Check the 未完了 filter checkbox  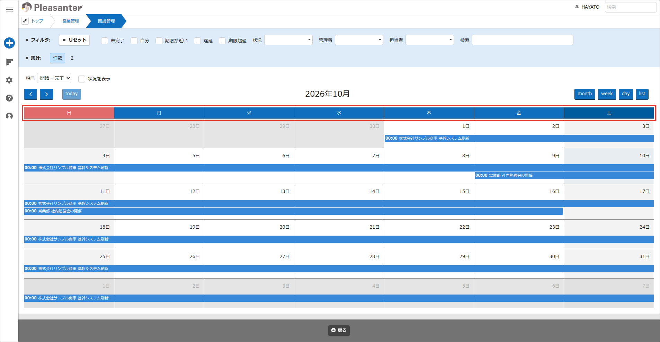[x=105, y=41]
